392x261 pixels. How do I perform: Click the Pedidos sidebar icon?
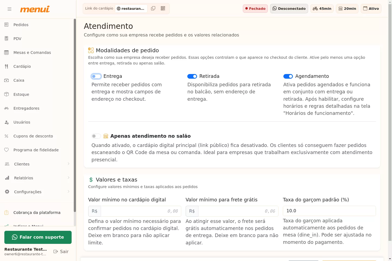[x=7, y=25]
